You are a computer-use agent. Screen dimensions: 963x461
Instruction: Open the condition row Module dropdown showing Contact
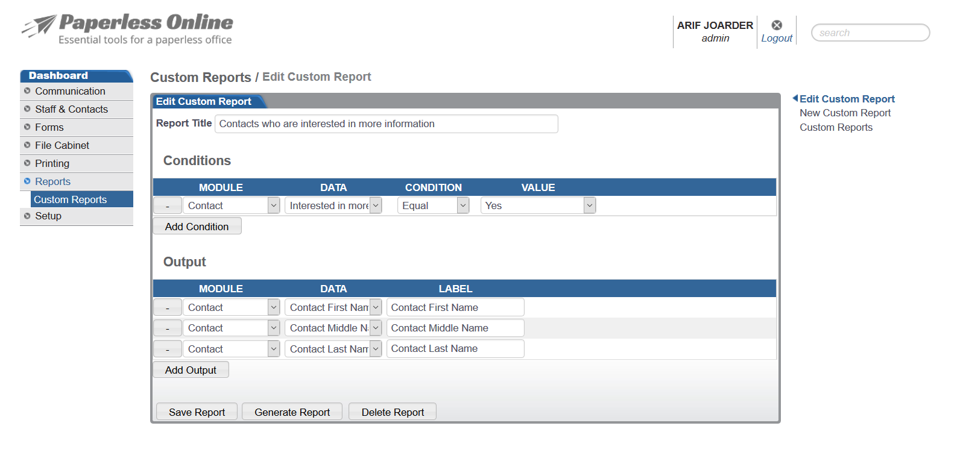232,205
